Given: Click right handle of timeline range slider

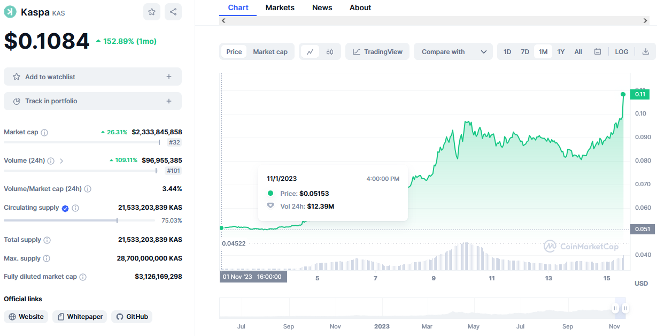Looking at the screenshot, I should click(625, 308).
